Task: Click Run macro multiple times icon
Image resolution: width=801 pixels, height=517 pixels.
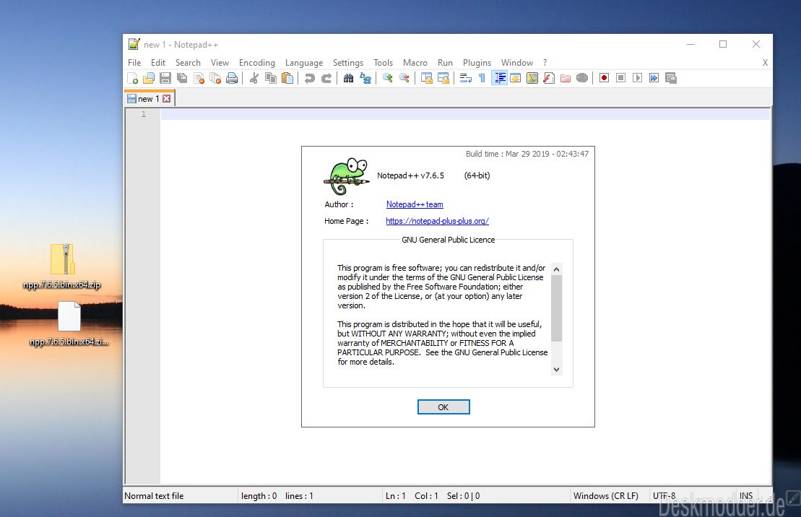Action: pyautogui.click(x=654, y=78)
